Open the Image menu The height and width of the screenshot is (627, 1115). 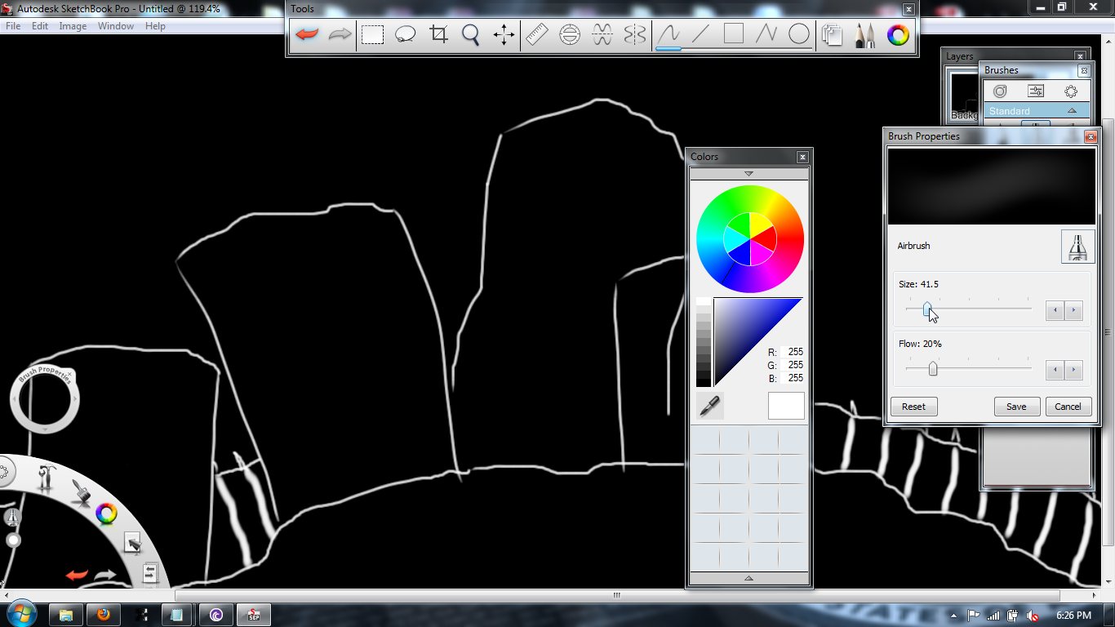(x=73, y=26)
